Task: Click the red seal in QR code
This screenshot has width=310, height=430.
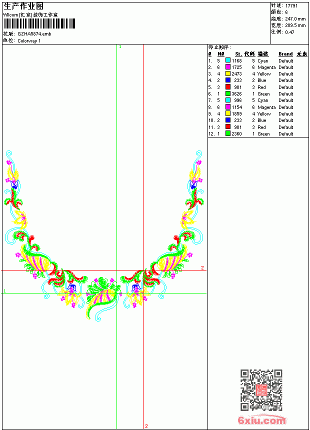Action: click(261, 390)
